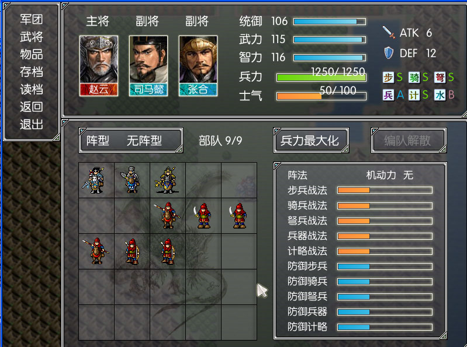Select 存档 to save the game

(x=32, y=72)
